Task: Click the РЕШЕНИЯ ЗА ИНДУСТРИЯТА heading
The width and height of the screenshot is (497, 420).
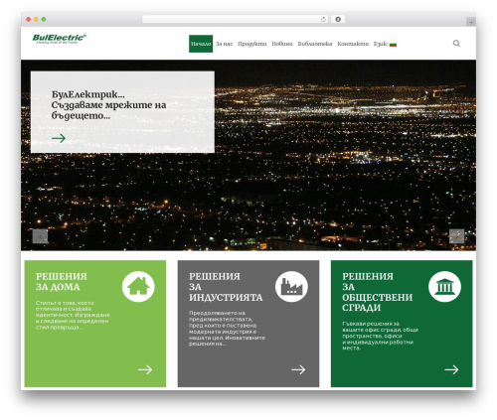Action: tap(226, 287)
